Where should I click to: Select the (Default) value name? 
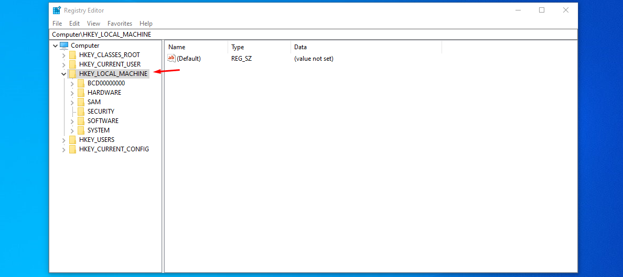point(189,59)
